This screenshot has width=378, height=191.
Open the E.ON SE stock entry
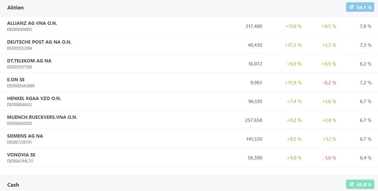pos(16,80)
